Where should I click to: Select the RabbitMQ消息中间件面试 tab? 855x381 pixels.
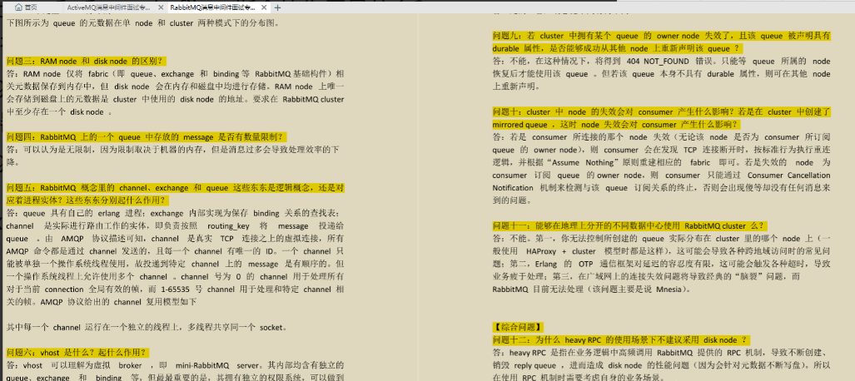[x=212, y=7]
